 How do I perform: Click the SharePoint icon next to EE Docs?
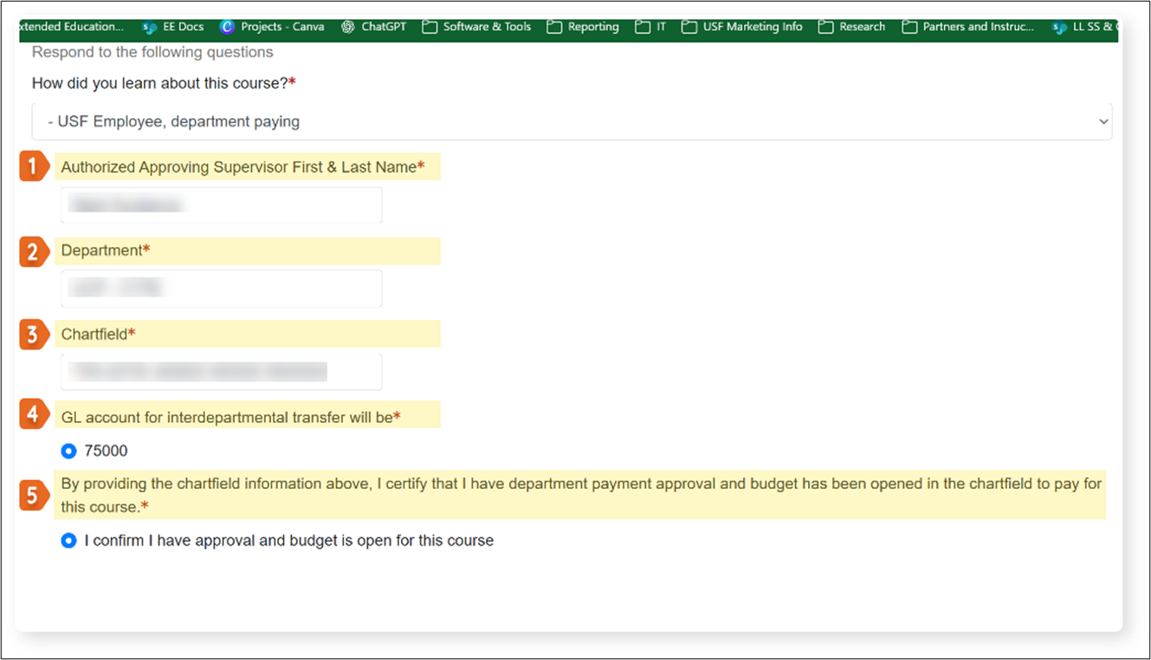pos(147,27)
